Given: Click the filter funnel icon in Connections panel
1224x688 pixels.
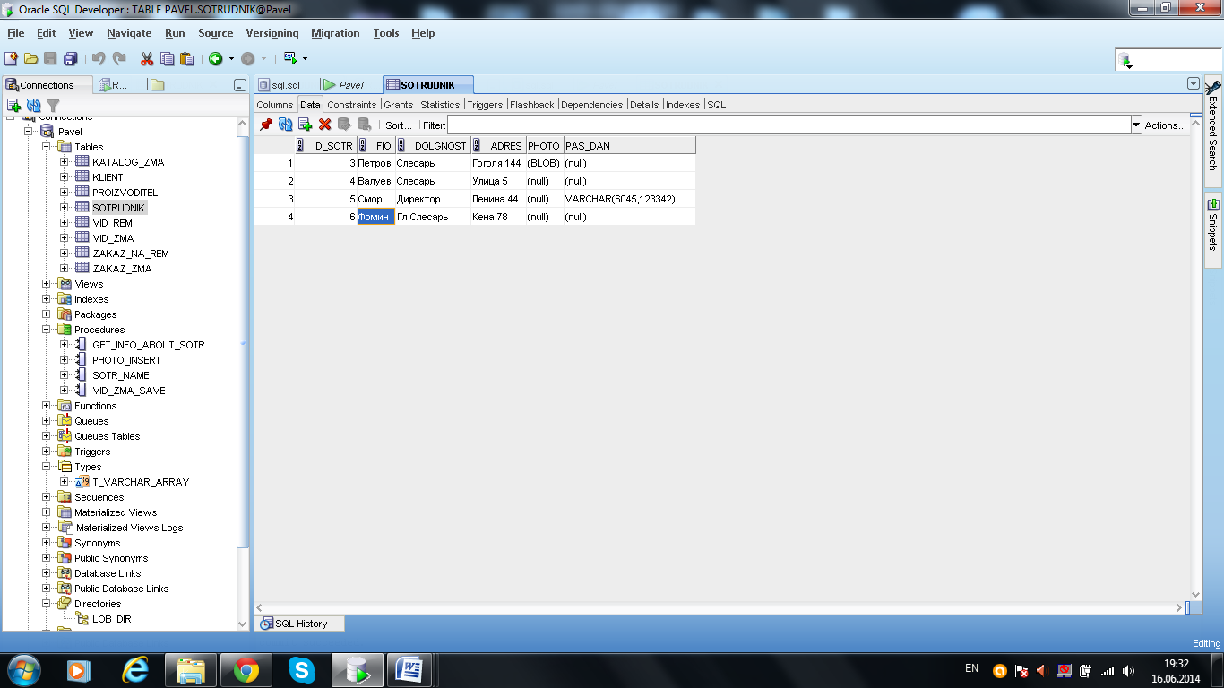Looking at the screenshot, I should coord(53,105).
